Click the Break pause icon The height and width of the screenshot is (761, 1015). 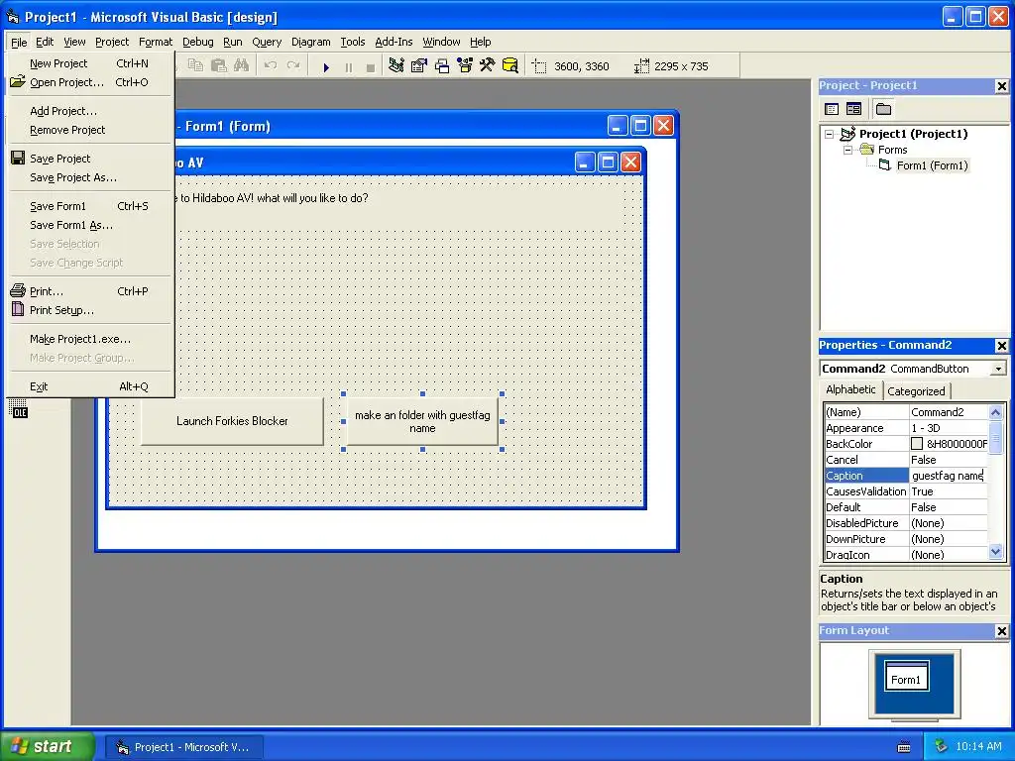click(x=349, y=66)
